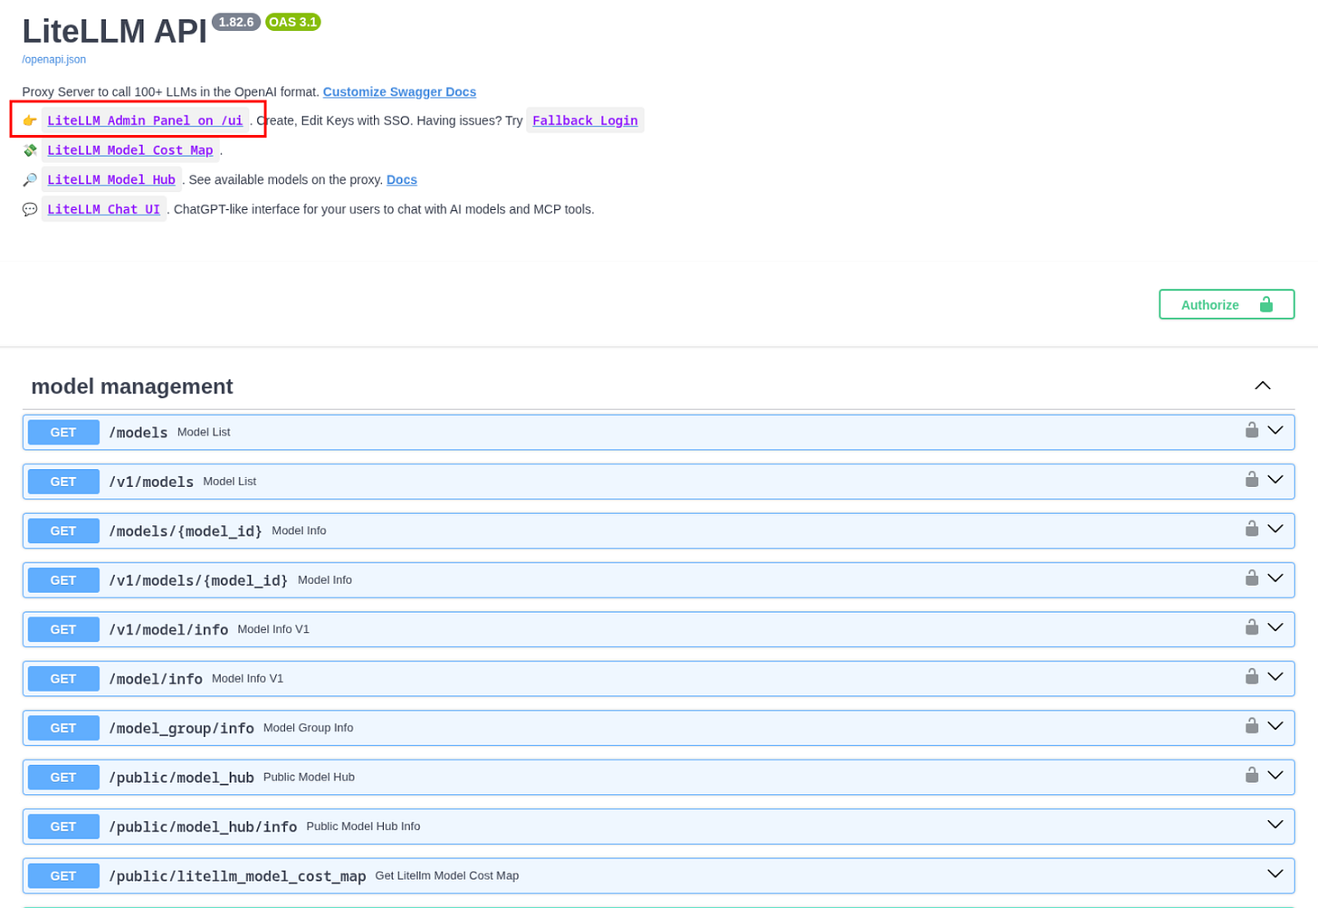Screen dimensions: 1318x908
Task: Click the padlock on the /v1/model/info row
Action: click(1252, 626)
